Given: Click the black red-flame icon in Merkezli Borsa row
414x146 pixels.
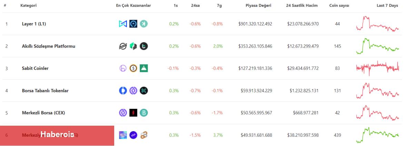Looking at the screenshot, I should pos(134,113).
